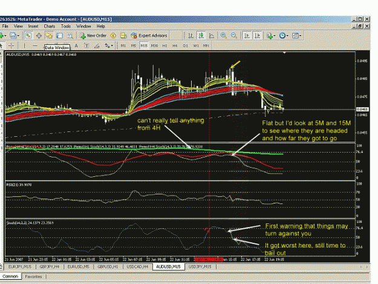The image size is (378, 284).
Task: Open the Insert menu
Action: point(33,26)
